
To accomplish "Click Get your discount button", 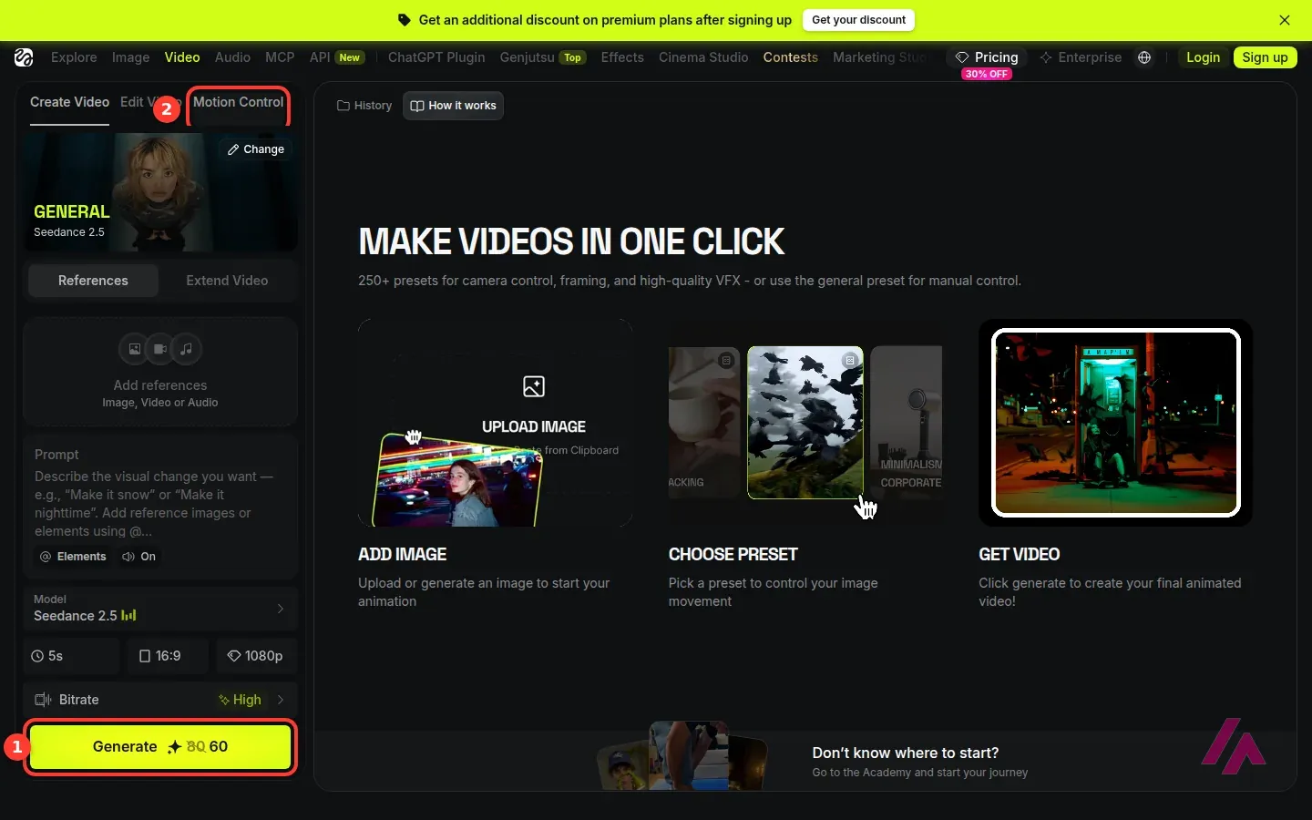I will 858,20.
